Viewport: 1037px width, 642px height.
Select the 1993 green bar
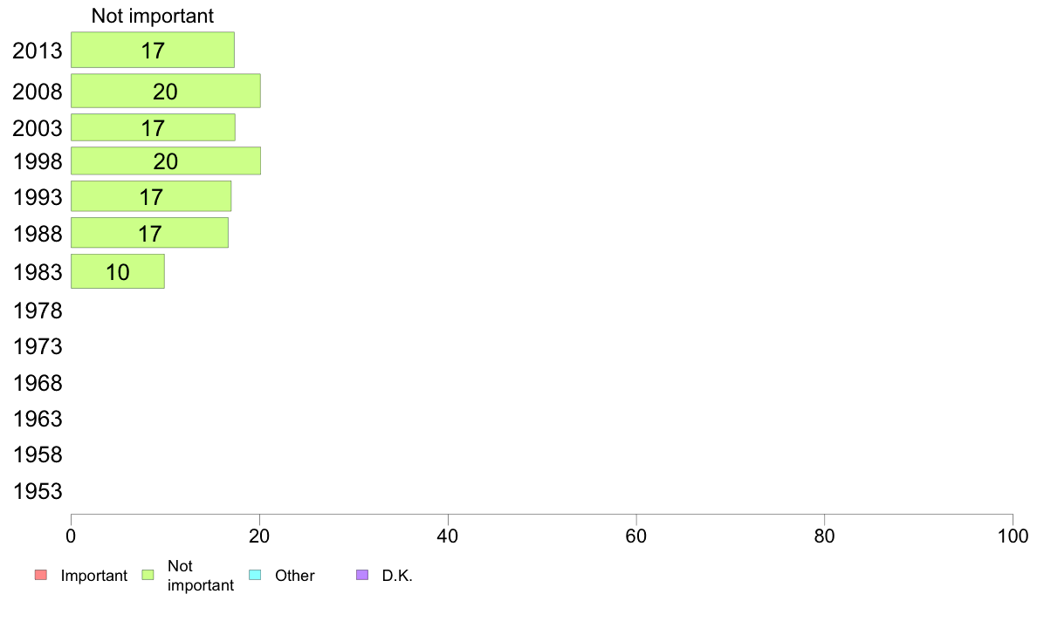pos(152,196)
